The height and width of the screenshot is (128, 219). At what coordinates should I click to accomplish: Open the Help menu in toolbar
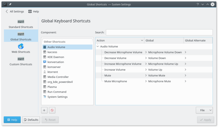(33, 11)
